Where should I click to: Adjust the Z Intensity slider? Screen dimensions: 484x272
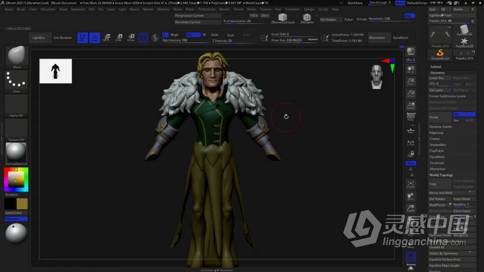233,41
